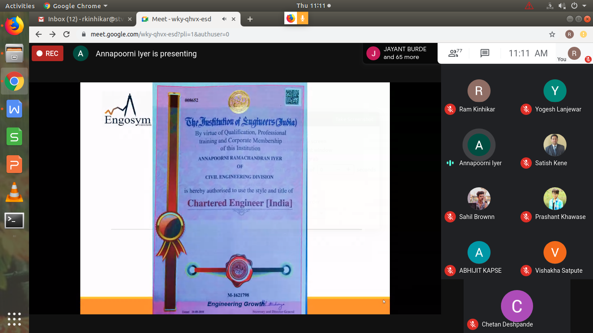This screenshot has height=333, width=593.
Task: Open Google Chrome app menu dropdown
Action: click(76, 6)
